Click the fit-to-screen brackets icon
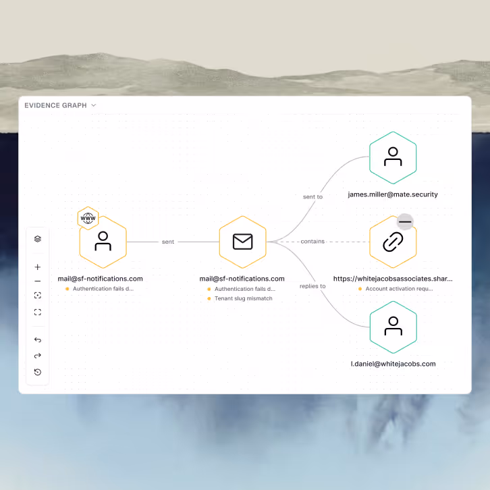Screen dimensions: 490x490 tap(38, 312)
